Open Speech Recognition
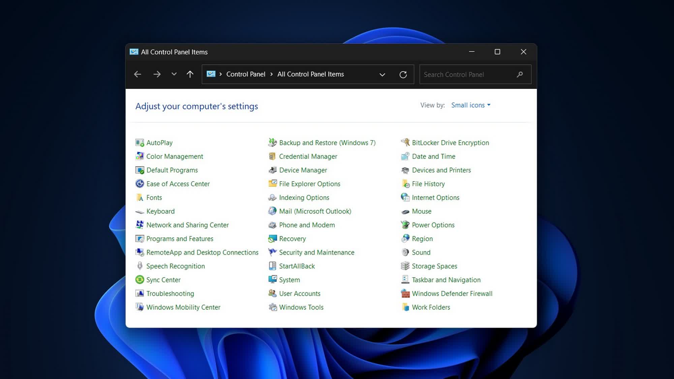674x379 pixels. point(176,266)
